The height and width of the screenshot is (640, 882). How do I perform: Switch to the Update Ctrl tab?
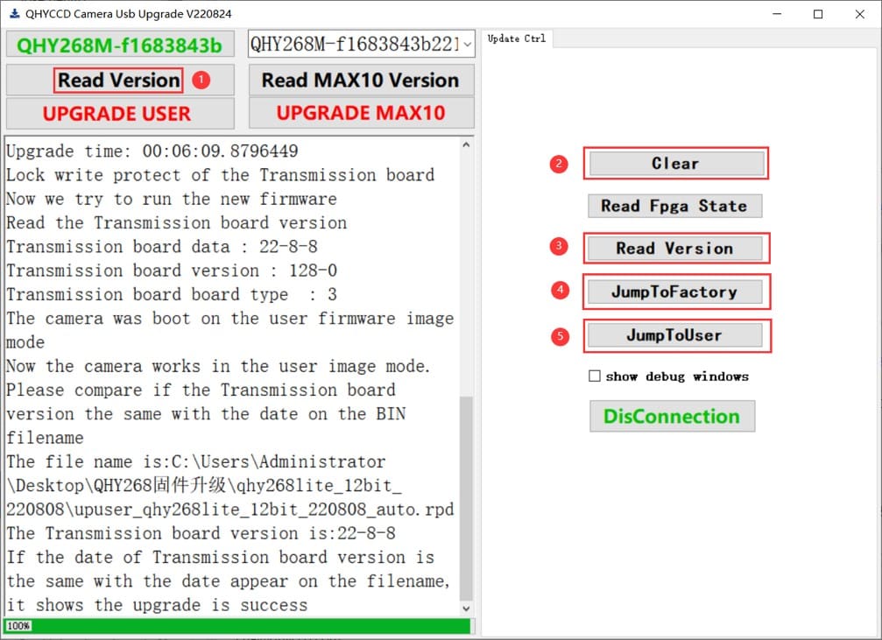(517, 39)
